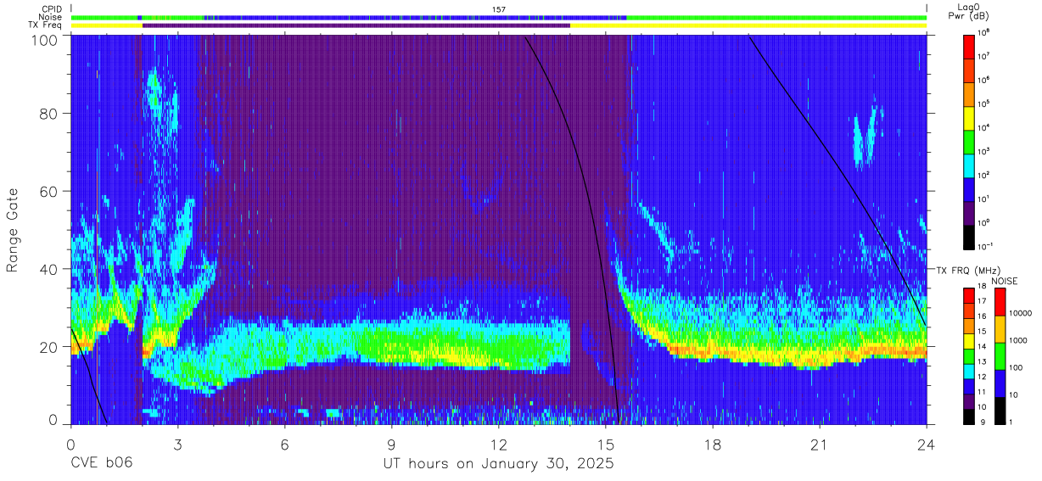This screenshot has height=481, width=1042.
Task: Click the x-axis tick label 12
Action: tap(499, 445)
